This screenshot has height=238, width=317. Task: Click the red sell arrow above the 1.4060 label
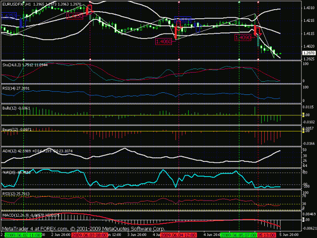tap(179, 26)
